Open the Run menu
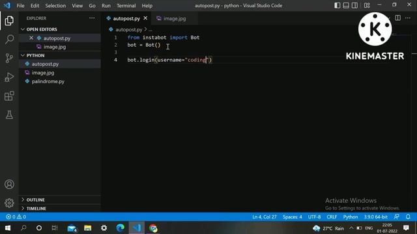 (106, 6)
